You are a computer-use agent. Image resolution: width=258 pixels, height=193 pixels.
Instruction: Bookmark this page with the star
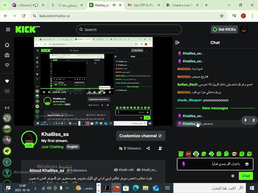pyautogui.click(x=222, y=16)
